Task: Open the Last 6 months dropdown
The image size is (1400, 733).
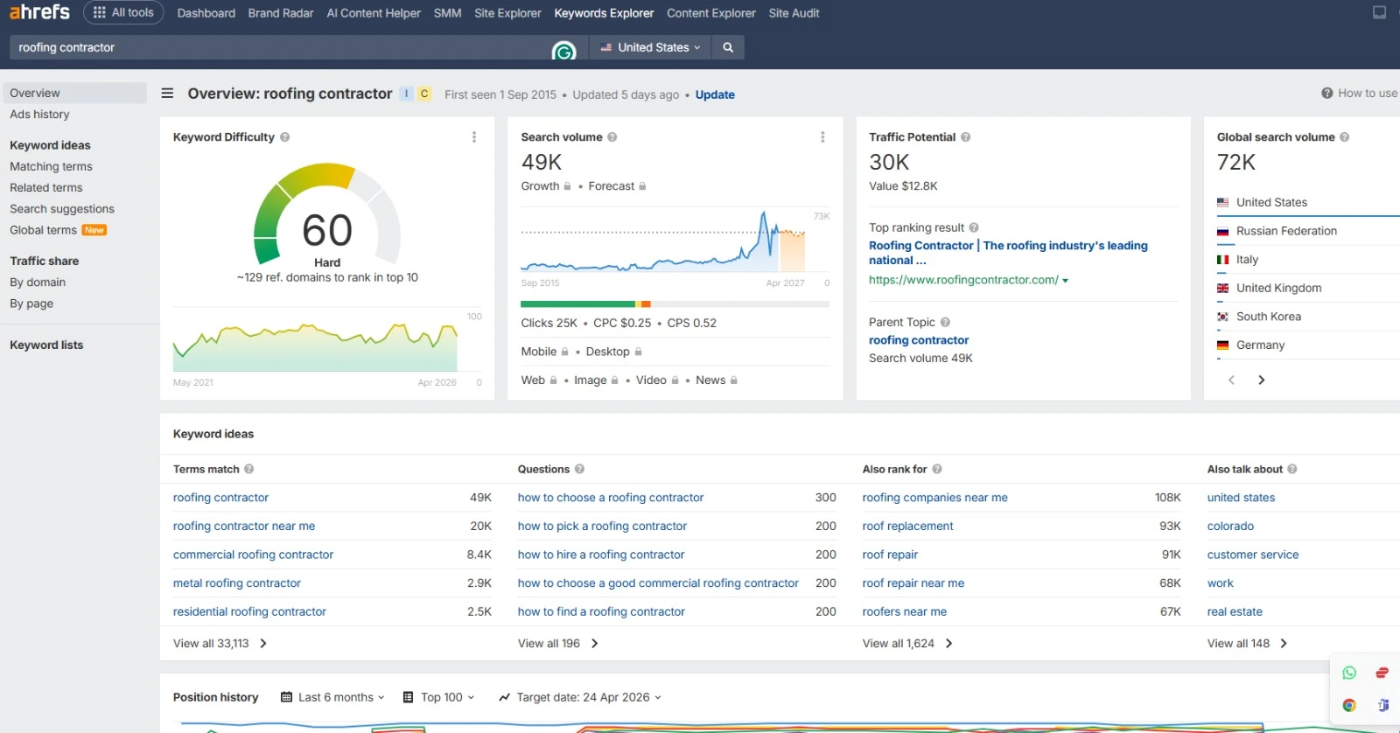Action: 332,697
